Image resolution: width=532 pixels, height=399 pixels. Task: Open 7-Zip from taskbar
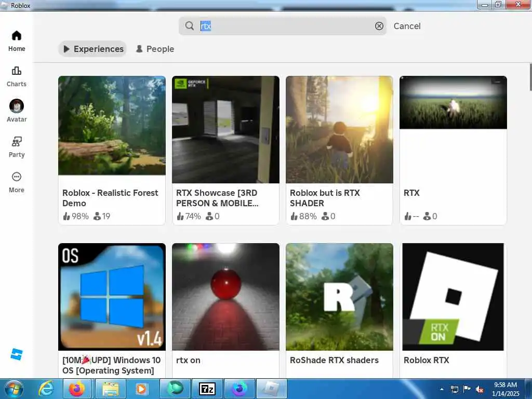[207, 389]
